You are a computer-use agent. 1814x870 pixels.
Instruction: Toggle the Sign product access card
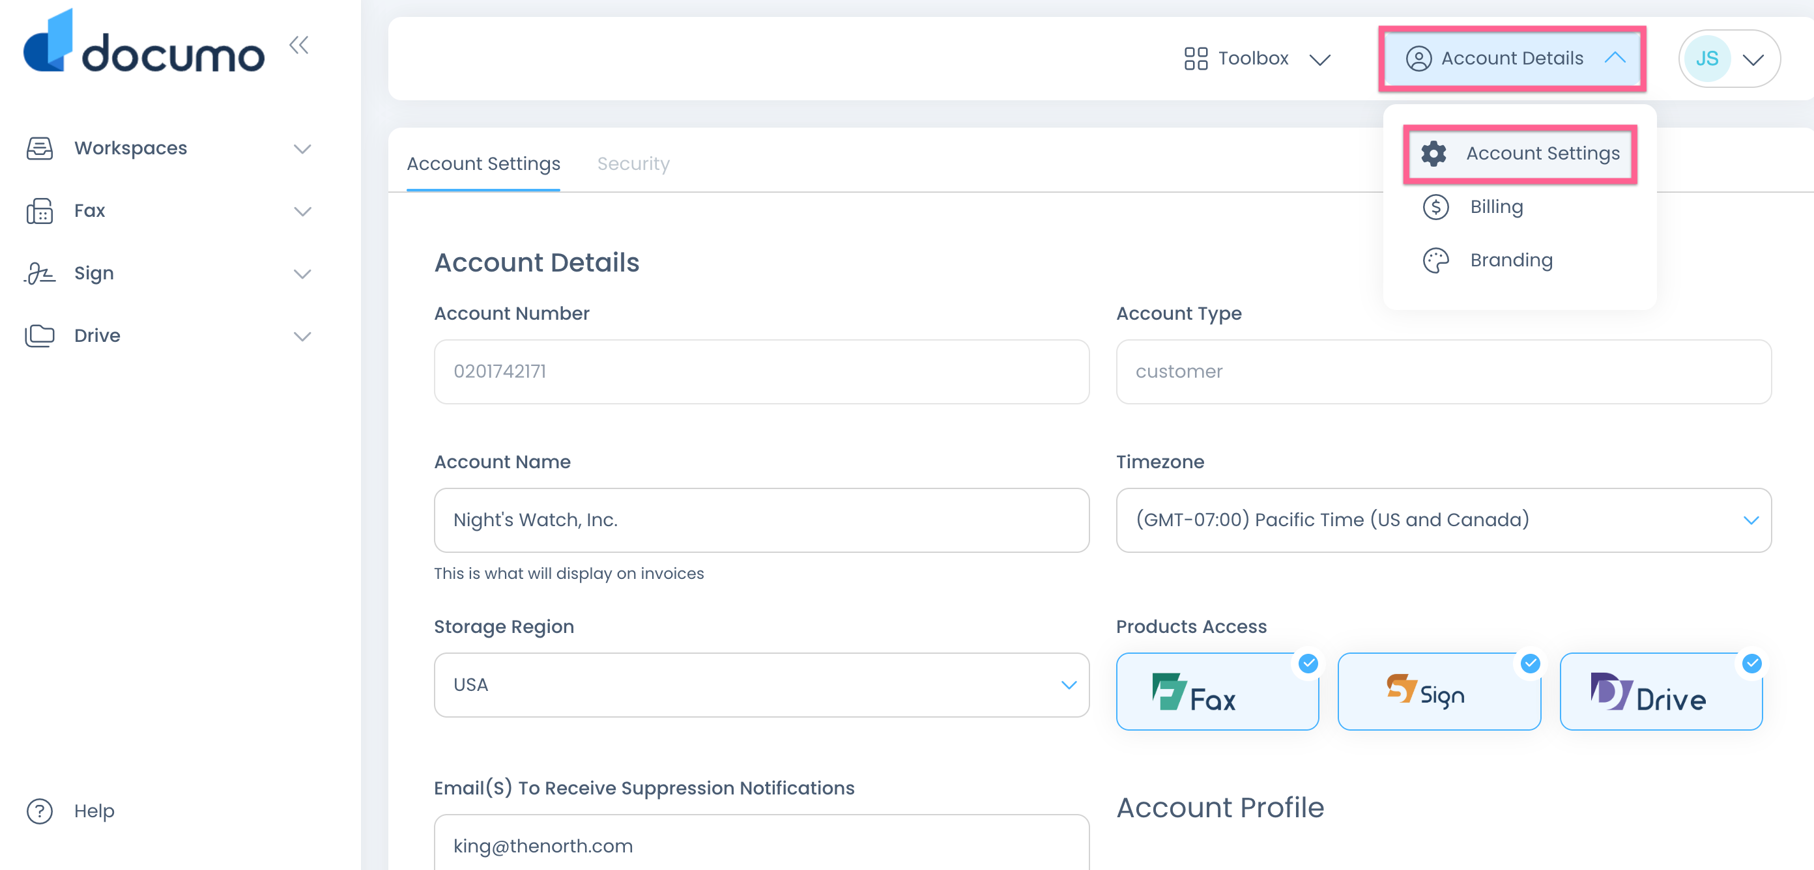1438,692
